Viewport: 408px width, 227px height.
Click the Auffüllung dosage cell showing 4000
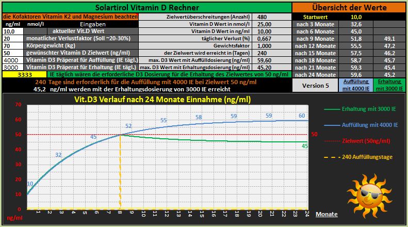pos(12,60)
